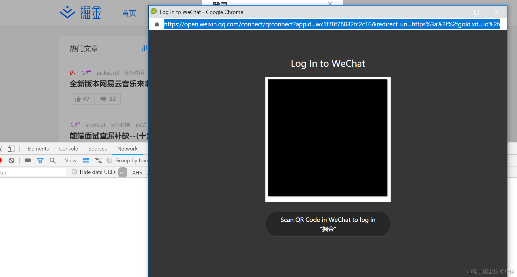This screenshot has width=517, height=277.
Task: Switch to the Console tab
Action: (x=68, y=148)
